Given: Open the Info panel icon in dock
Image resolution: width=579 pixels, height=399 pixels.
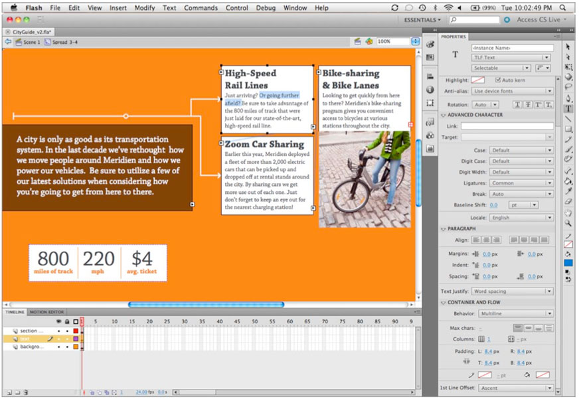Looking at the screenshot, I should click(430, 90).
